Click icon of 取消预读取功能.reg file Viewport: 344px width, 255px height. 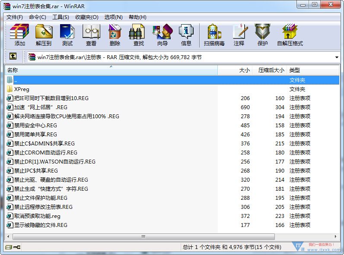[10, 216]
